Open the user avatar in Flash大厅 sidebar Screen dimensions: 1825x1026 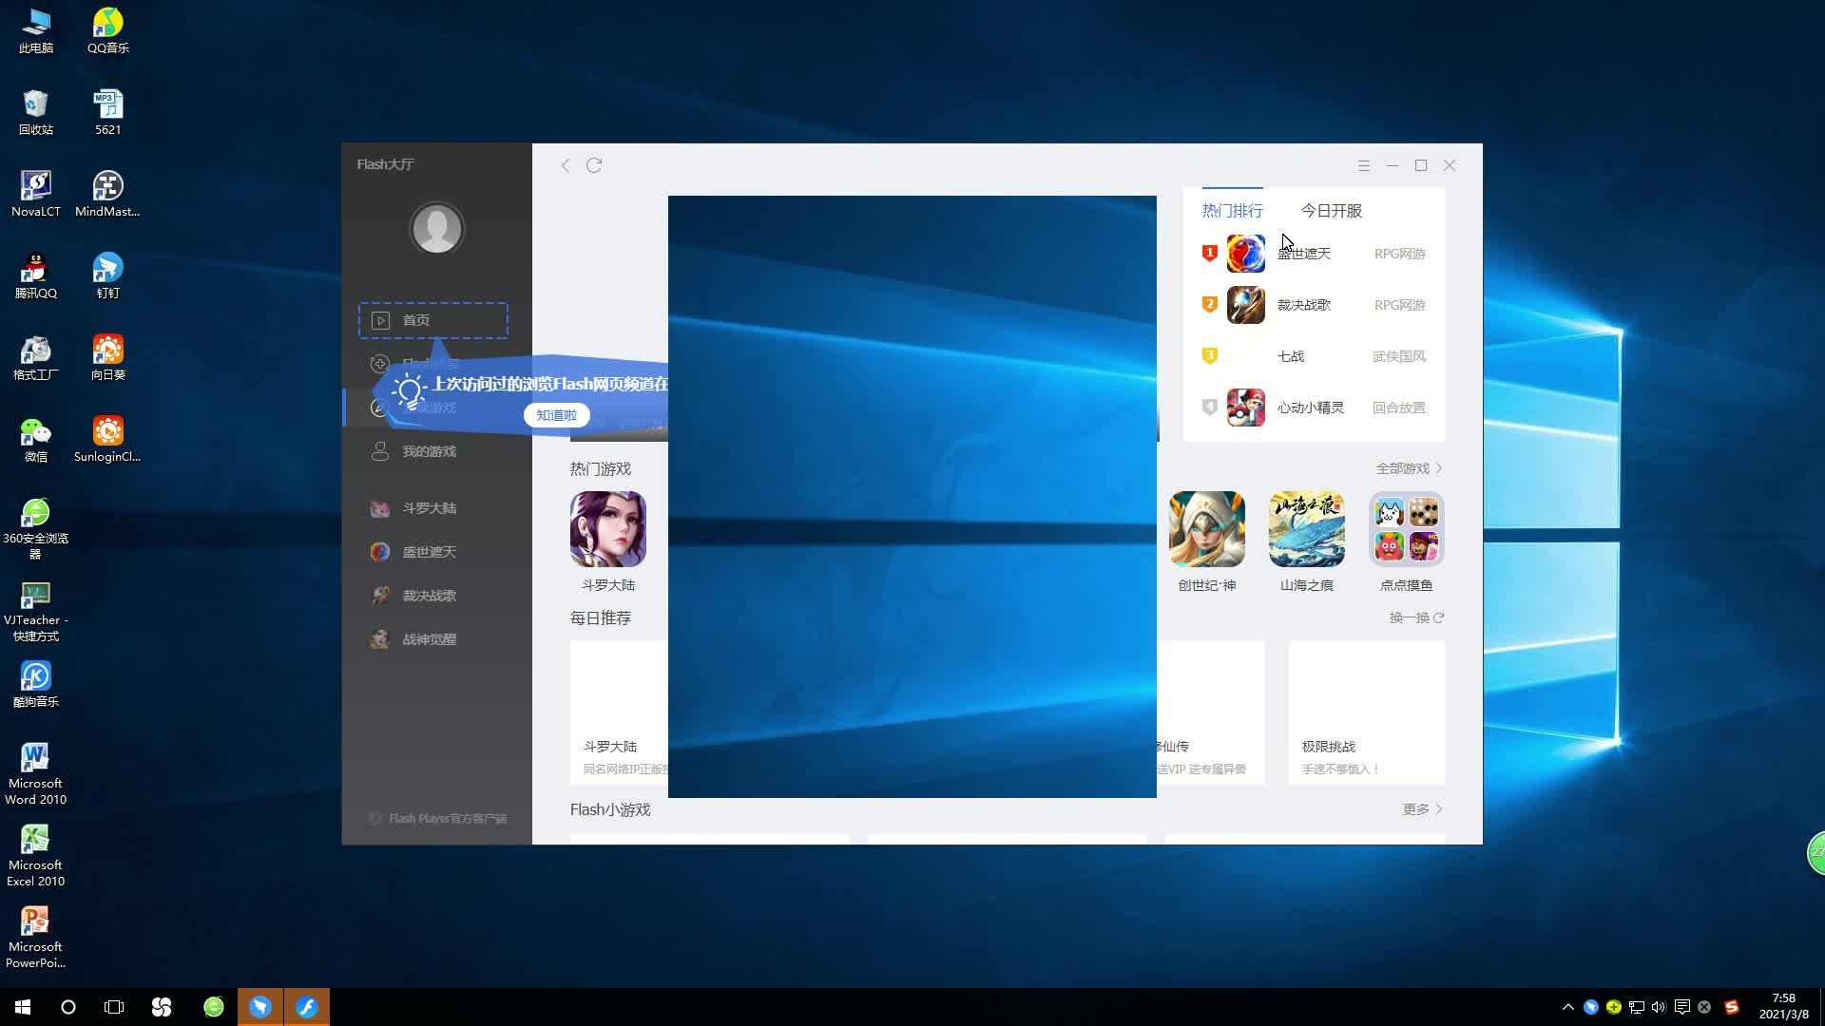[436, 228]
